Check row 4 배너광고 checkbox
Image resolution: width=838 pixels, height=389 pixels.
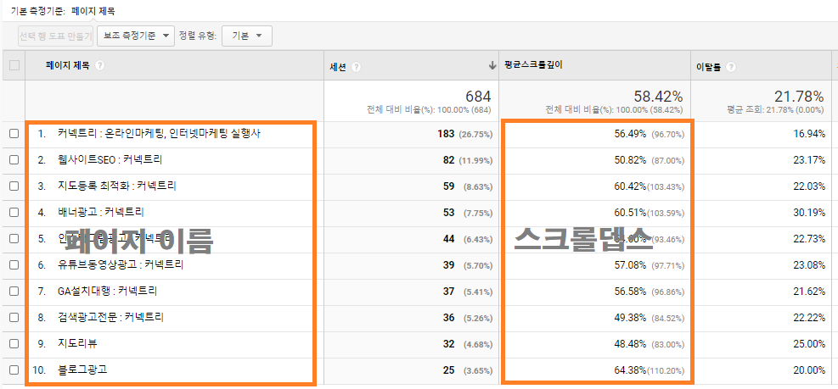tap(14, 213)
